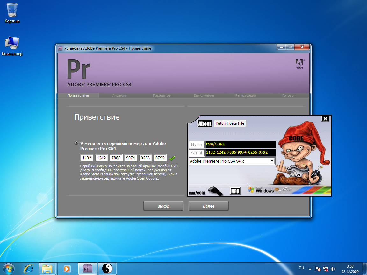Click the first serial field containing 1132

[87, 158]
